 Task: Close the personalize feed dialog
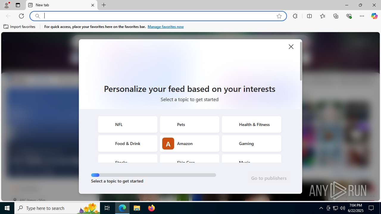click(x=291, y=47)
